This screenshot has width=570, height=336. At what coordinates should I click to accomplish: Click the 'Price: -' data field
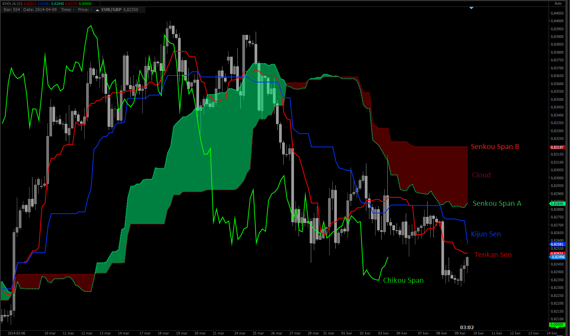pyautogui.click(x=85, y=10)
